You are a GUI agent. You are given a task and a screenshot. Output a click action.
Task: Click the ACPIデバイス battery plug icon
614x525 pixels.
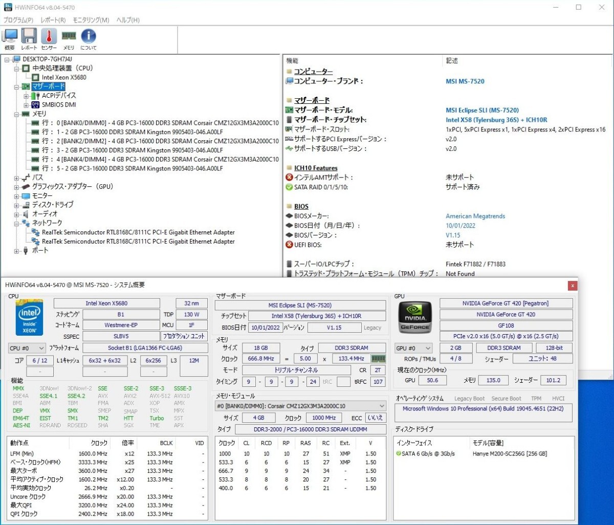(x=36, y=96)
